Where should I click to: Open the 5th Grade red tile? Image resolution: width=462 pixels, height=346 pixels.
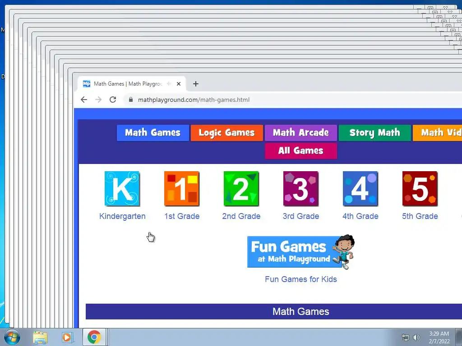tap(420, 189)
